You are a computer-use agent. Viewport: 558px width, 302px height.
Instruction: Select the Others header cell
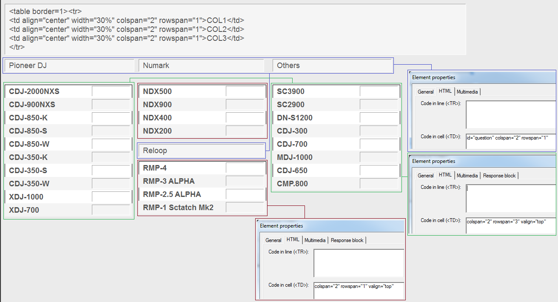pyautogui.click(x=332, y=66)
